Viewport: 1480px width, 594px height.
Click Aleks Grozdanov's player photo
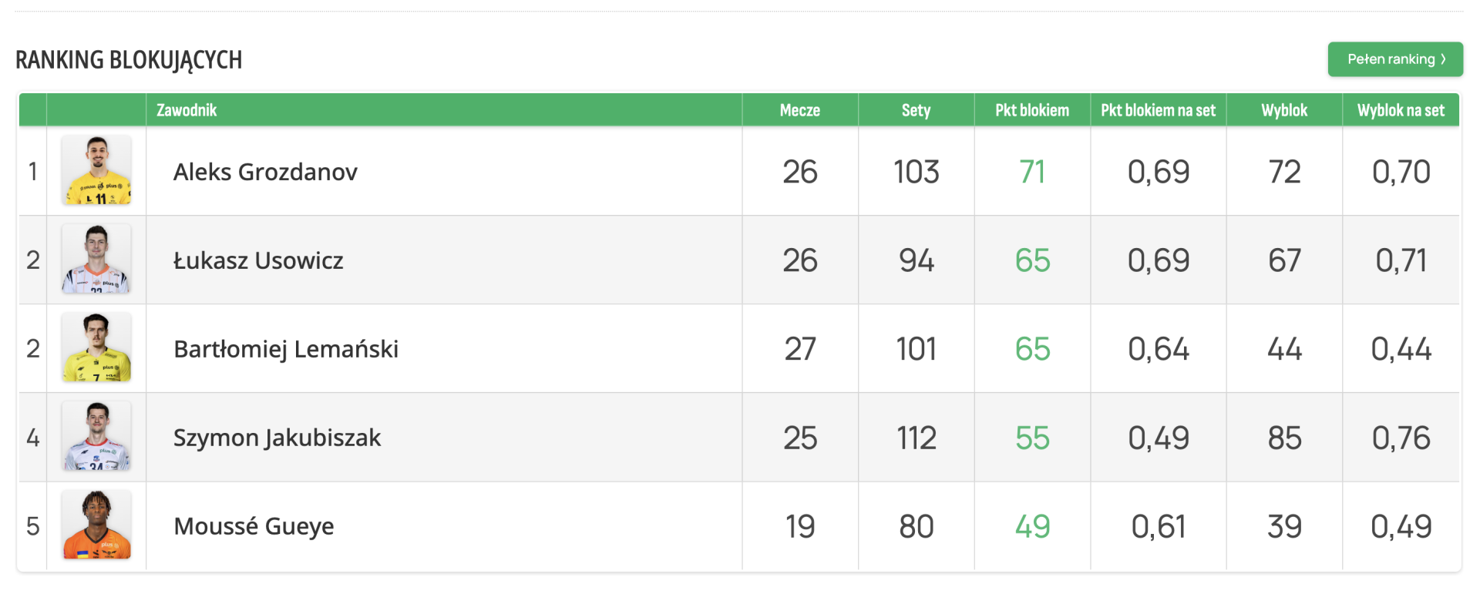(96, 170)
